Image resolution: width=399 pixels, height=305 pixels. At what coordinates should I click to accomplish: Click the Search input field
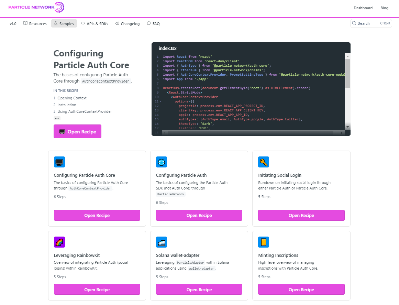pyautogui.click(x=371, y=23)
